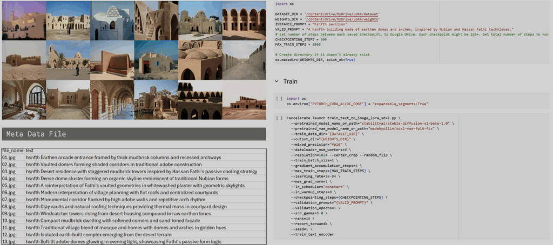Image resolution: width=553 pixels, height=245 pixels.
Task: Click the Train section heading
Action: pyautogui.click(x=290, y=81)
